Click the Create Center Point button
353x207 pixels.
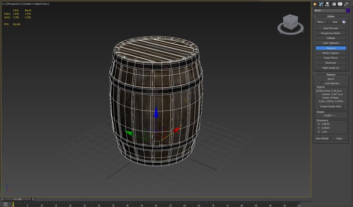coord(330,106)
